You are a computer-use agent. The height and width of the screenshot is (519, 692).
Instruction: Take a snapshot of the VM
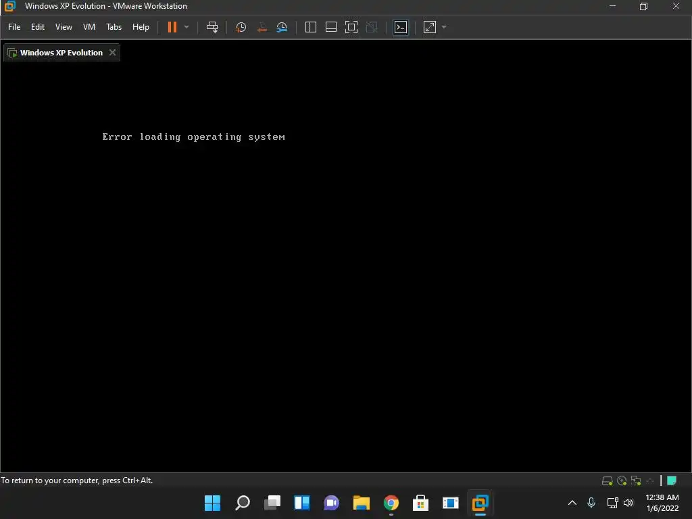pos(241,27)
